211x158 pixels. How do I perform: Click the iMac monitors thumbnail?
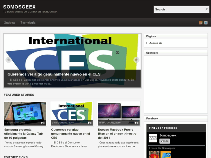119,114
